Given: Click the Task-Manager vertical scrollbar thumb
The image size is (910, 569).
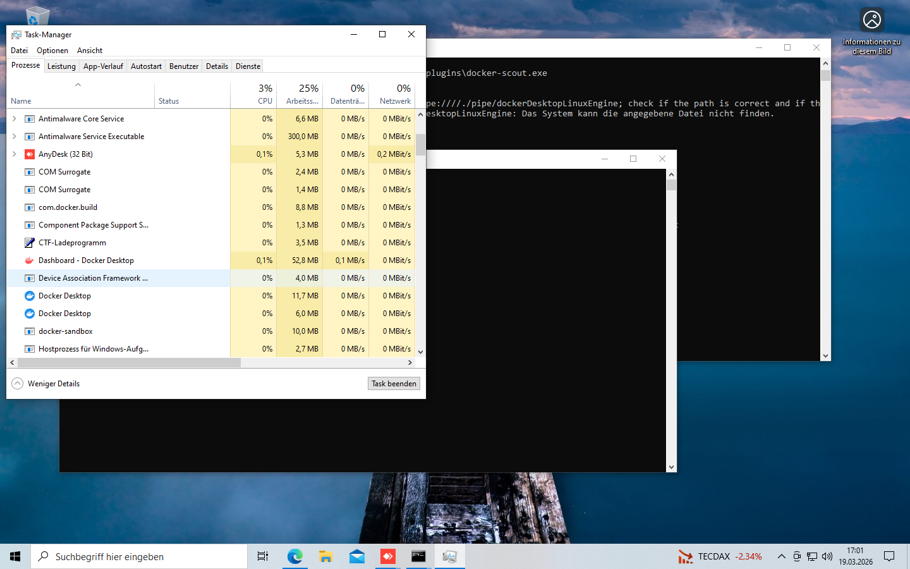Looking at the screenshot, I should coord(420,145).
